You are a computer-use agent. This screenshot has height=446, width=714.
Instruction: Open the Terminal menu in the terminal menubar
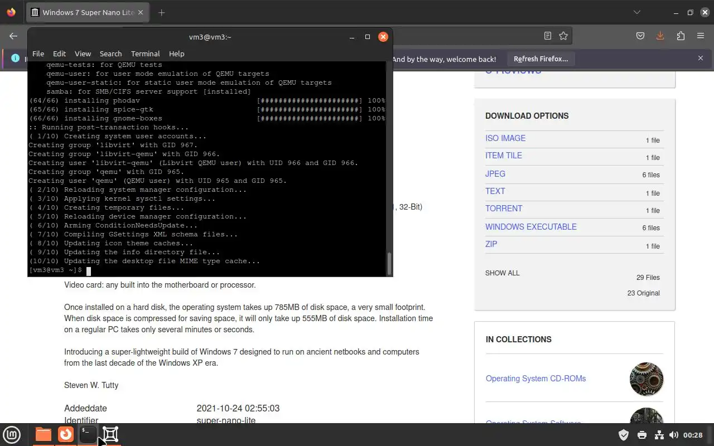[x=146, y=54]
